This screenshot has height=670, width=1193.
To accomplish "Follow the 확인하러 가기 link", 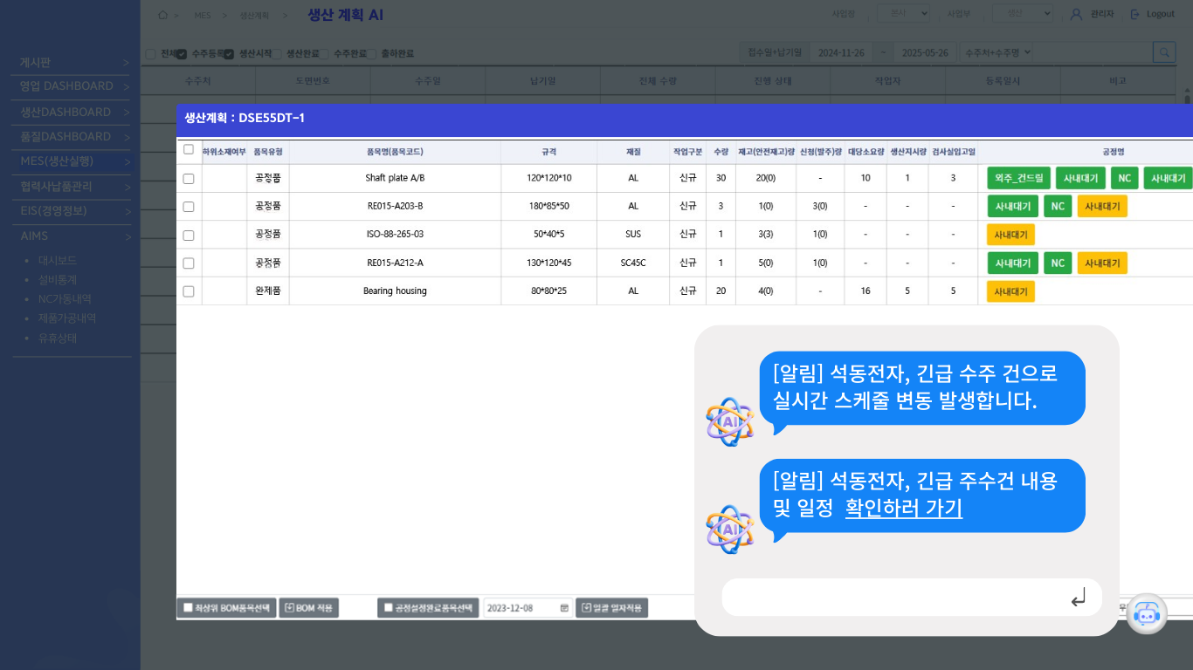I will pyautogui.click(x=904, y=508).
